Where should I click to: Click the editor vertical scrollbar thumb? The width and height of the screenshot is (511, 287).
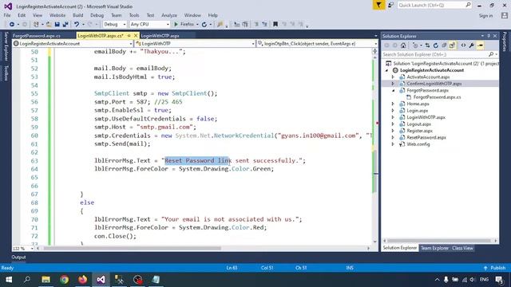[x=375, y=171]
